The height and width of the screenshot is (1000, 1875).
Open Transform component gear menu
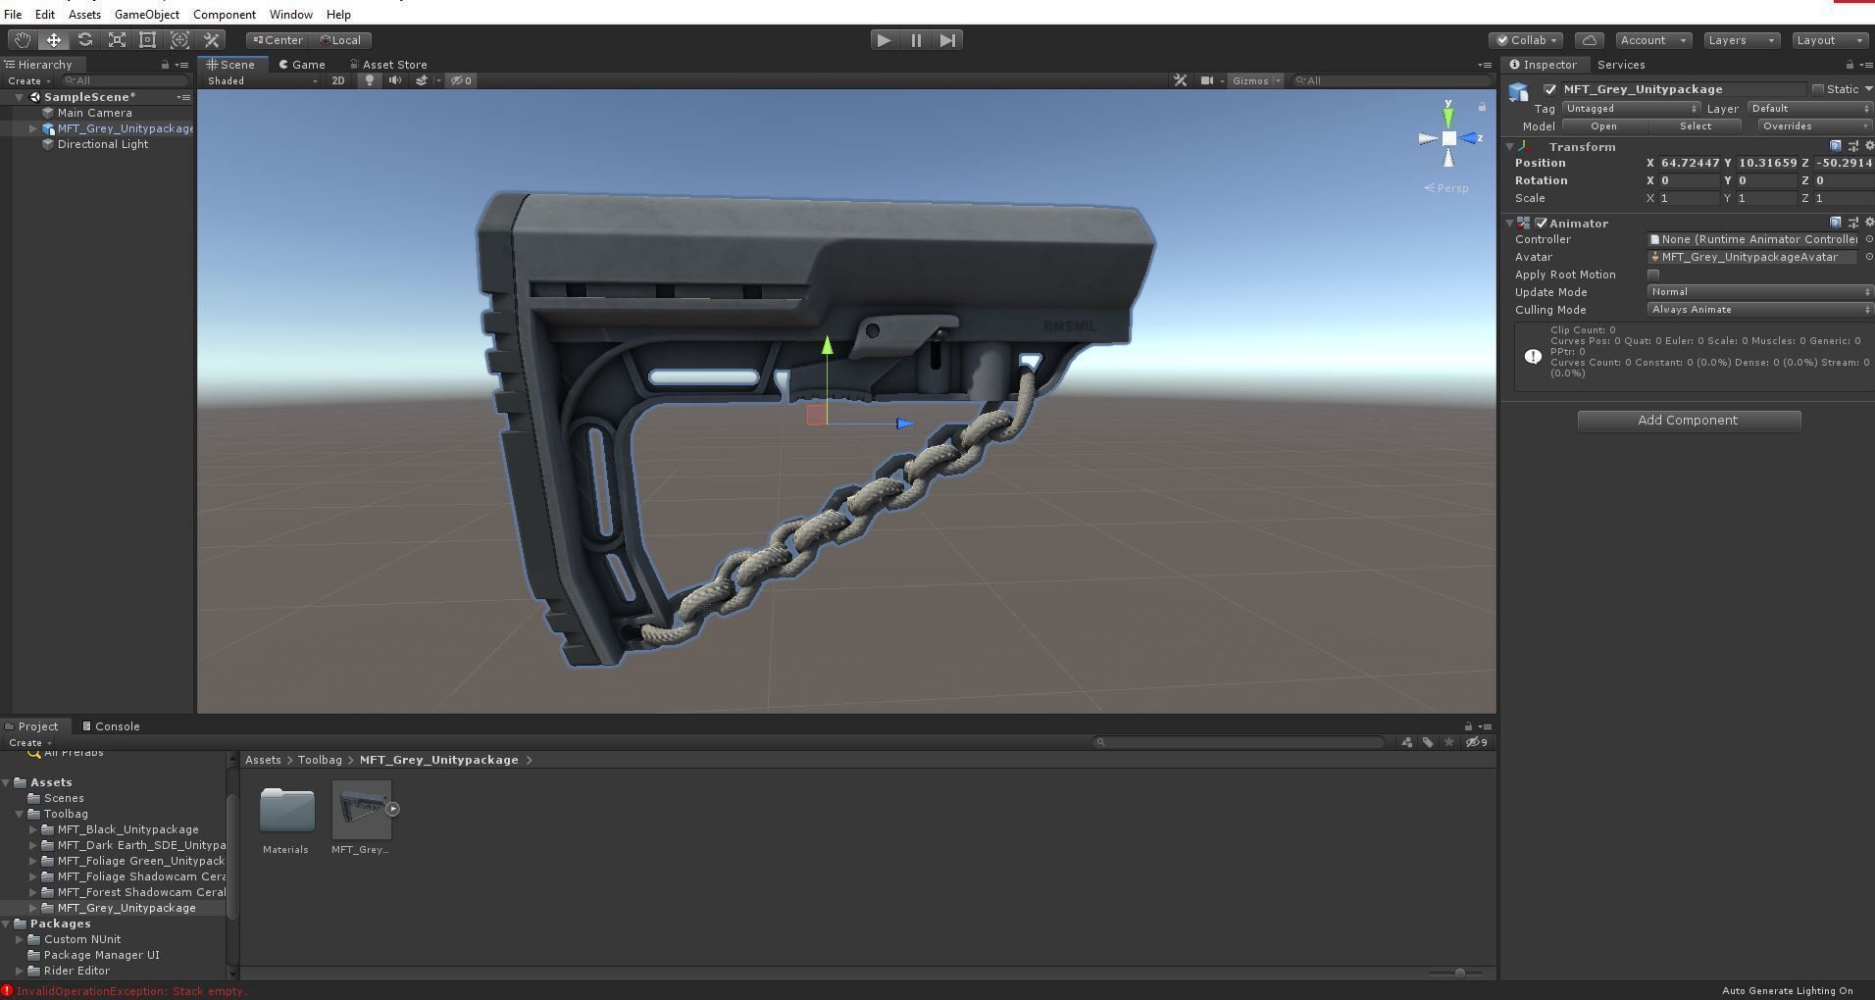click(x=1868, y=146)
